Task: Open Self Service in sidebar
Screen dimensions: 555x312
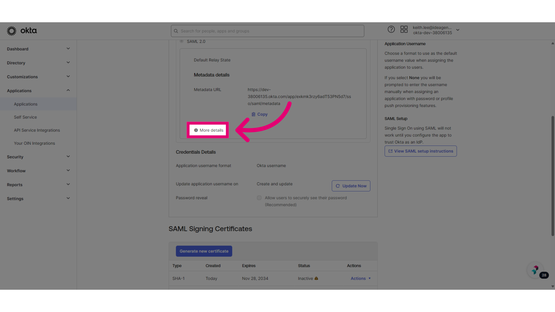Action: 25,117
